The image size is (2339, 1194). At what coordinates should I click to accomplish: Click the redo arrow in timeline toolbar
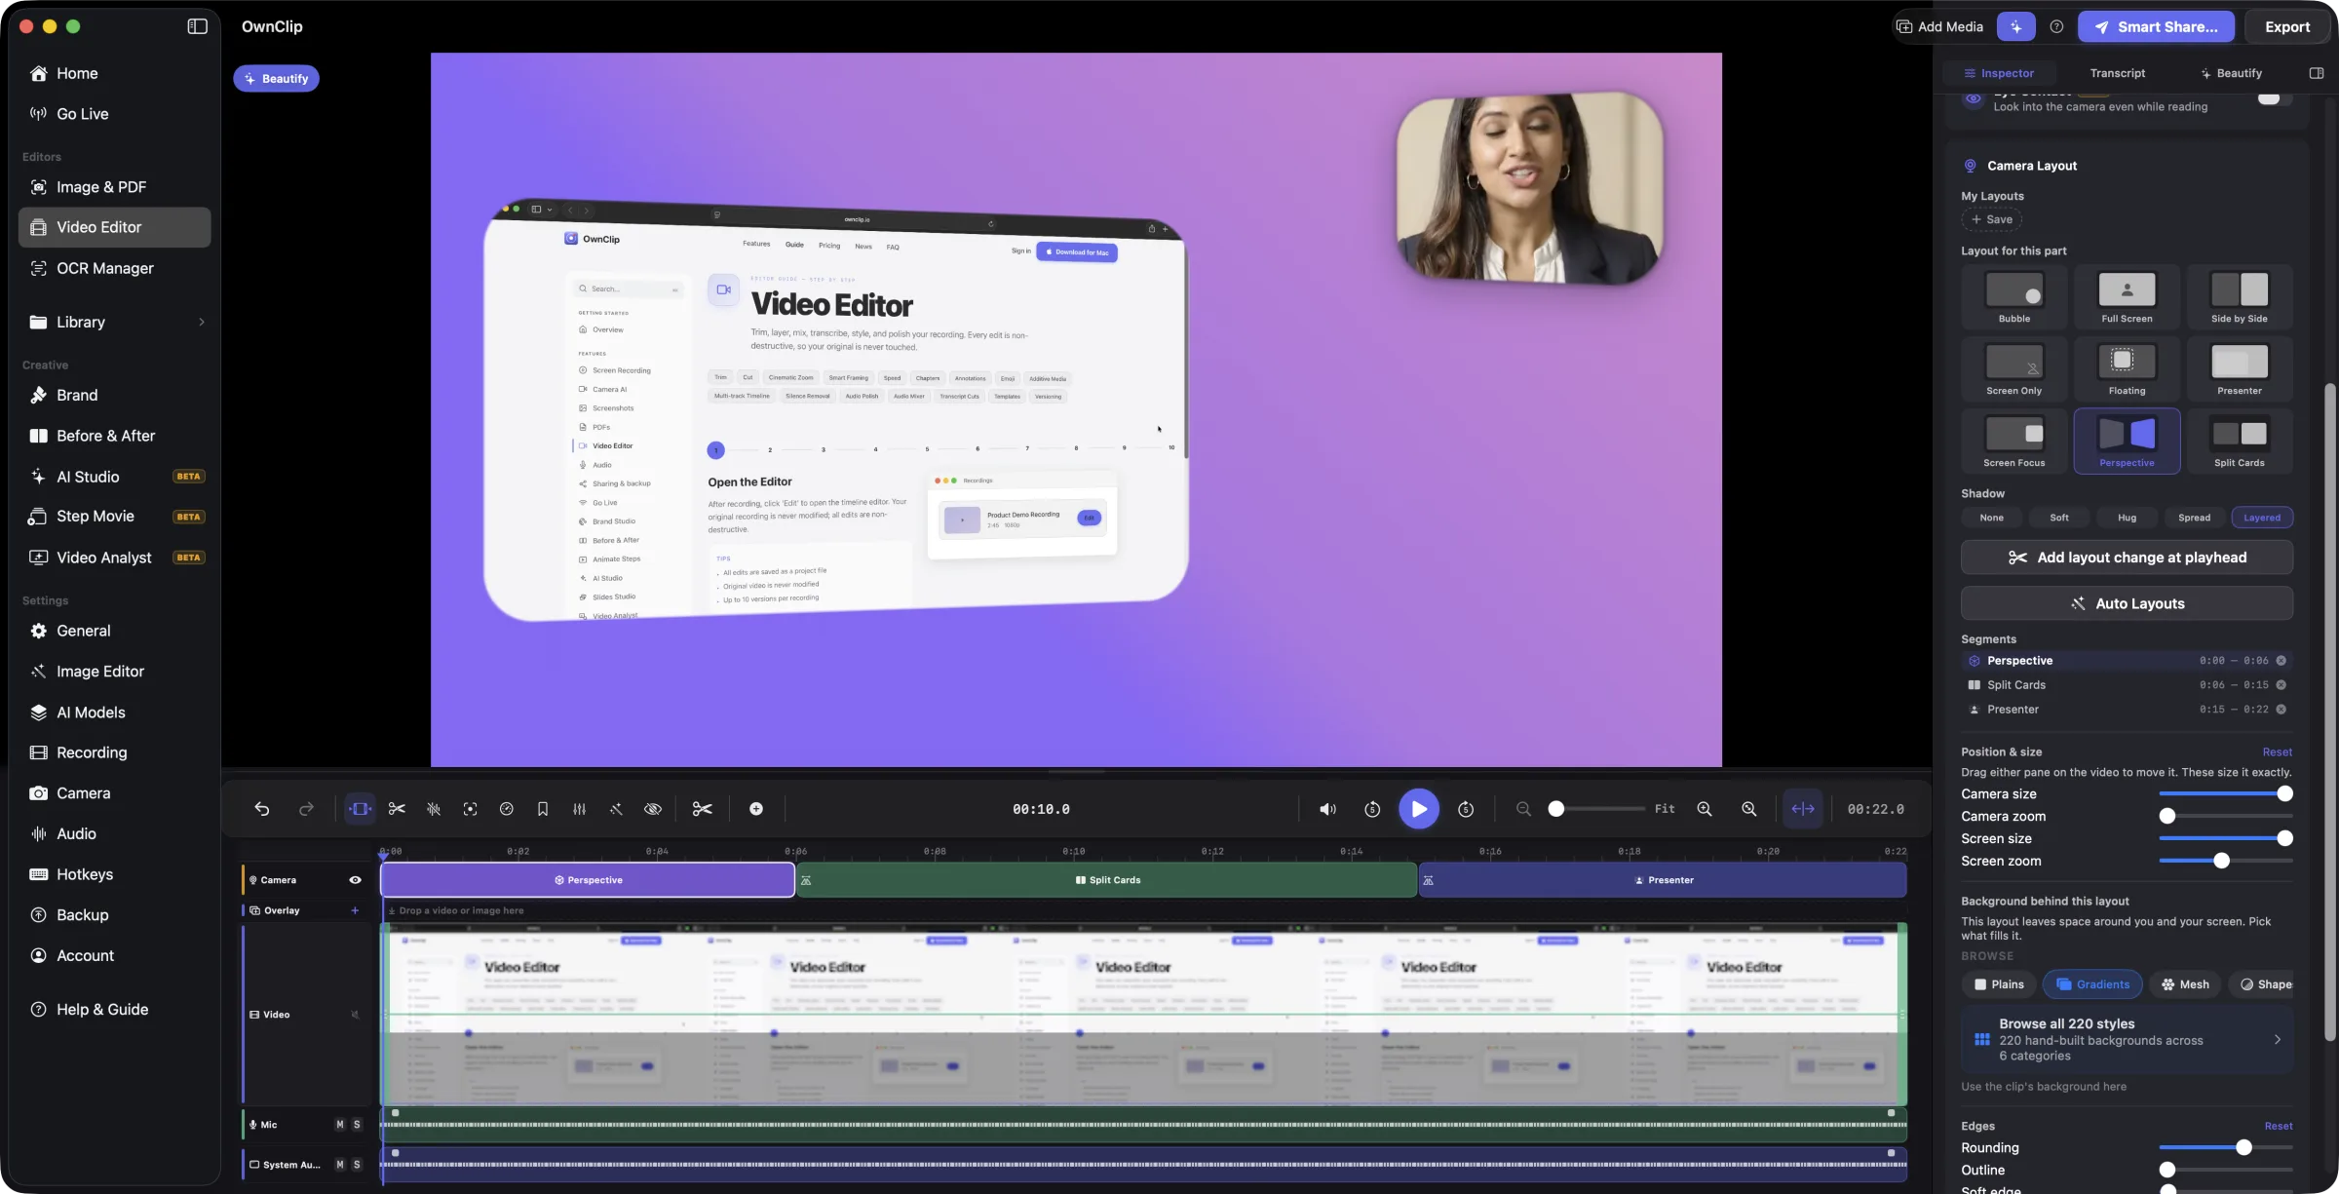306,809
